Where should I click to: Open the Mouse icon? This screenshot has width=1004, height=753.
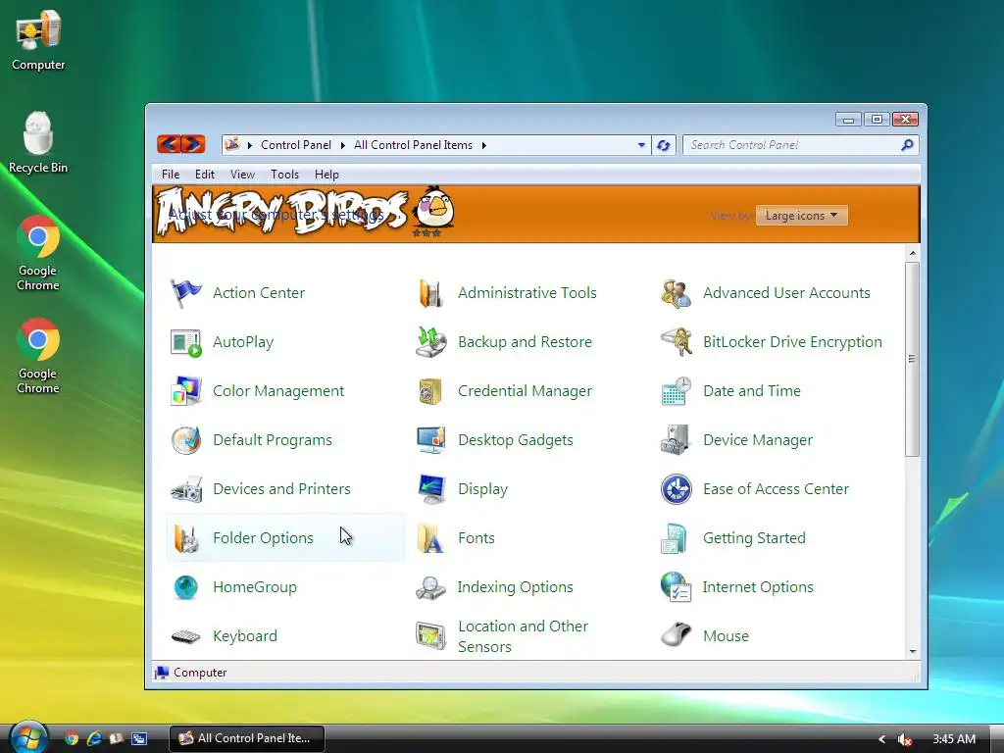tap(676, 636)
